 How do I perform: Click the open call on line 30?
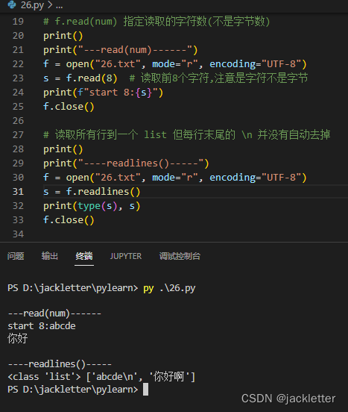coord(186,178)
